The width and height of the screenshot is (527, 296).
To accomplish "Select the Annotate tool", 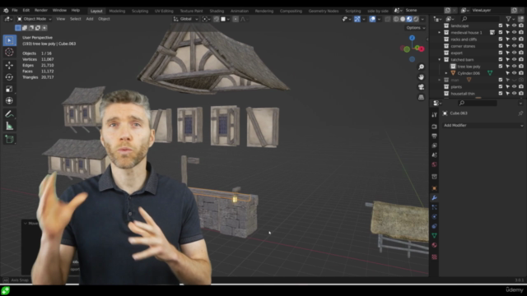I will [x=9, y=114].
